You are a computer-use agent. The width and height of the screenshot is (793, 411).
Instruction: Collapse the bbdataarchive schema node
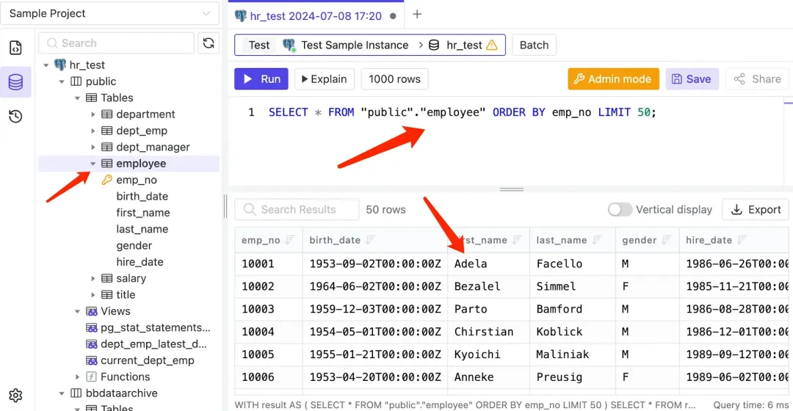[62, 393]
